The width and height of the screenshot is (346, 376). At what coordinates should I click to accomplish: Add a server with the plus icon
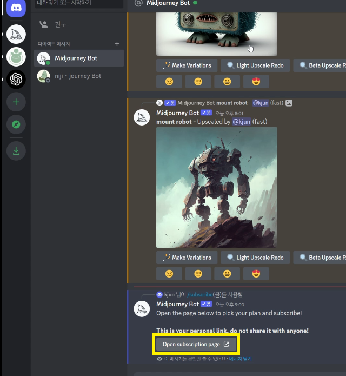point(16,102)
